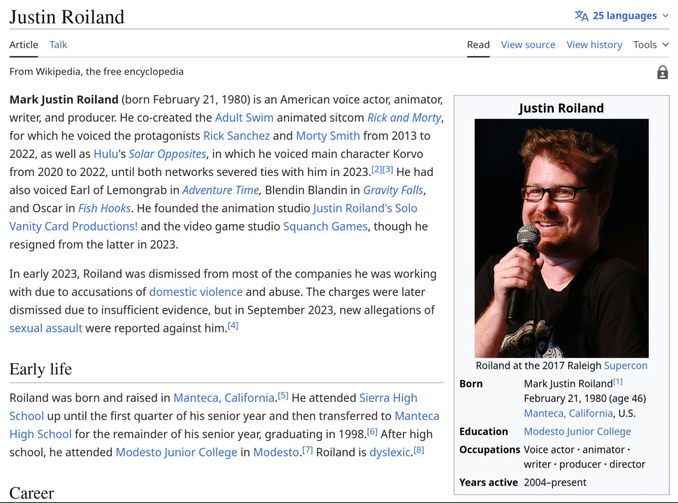The width and height of the screenshot is (678, 503).
Task: Click the Justin Roiland page title
Action: [x=66, y=17]
